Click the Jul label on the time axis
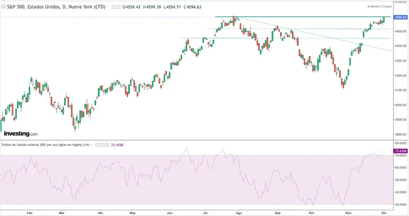 coord(205,213)
